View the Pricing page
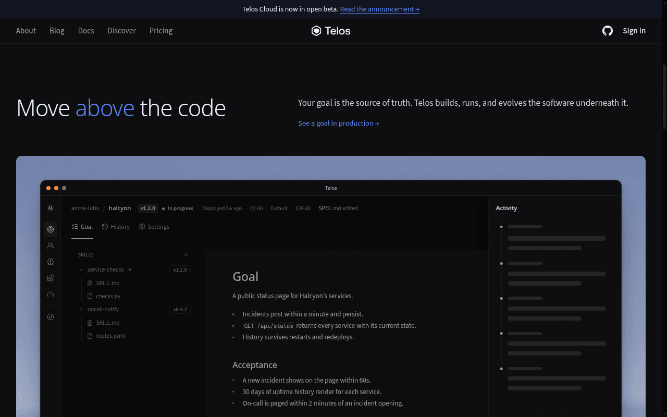Screen dimensions: 667x417 (x=161, y=31)
